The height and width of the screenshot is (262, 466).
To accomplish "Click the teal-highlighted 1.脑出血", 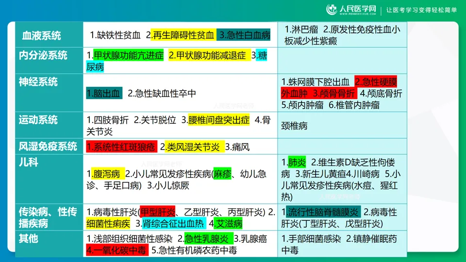I will (104, 93).
